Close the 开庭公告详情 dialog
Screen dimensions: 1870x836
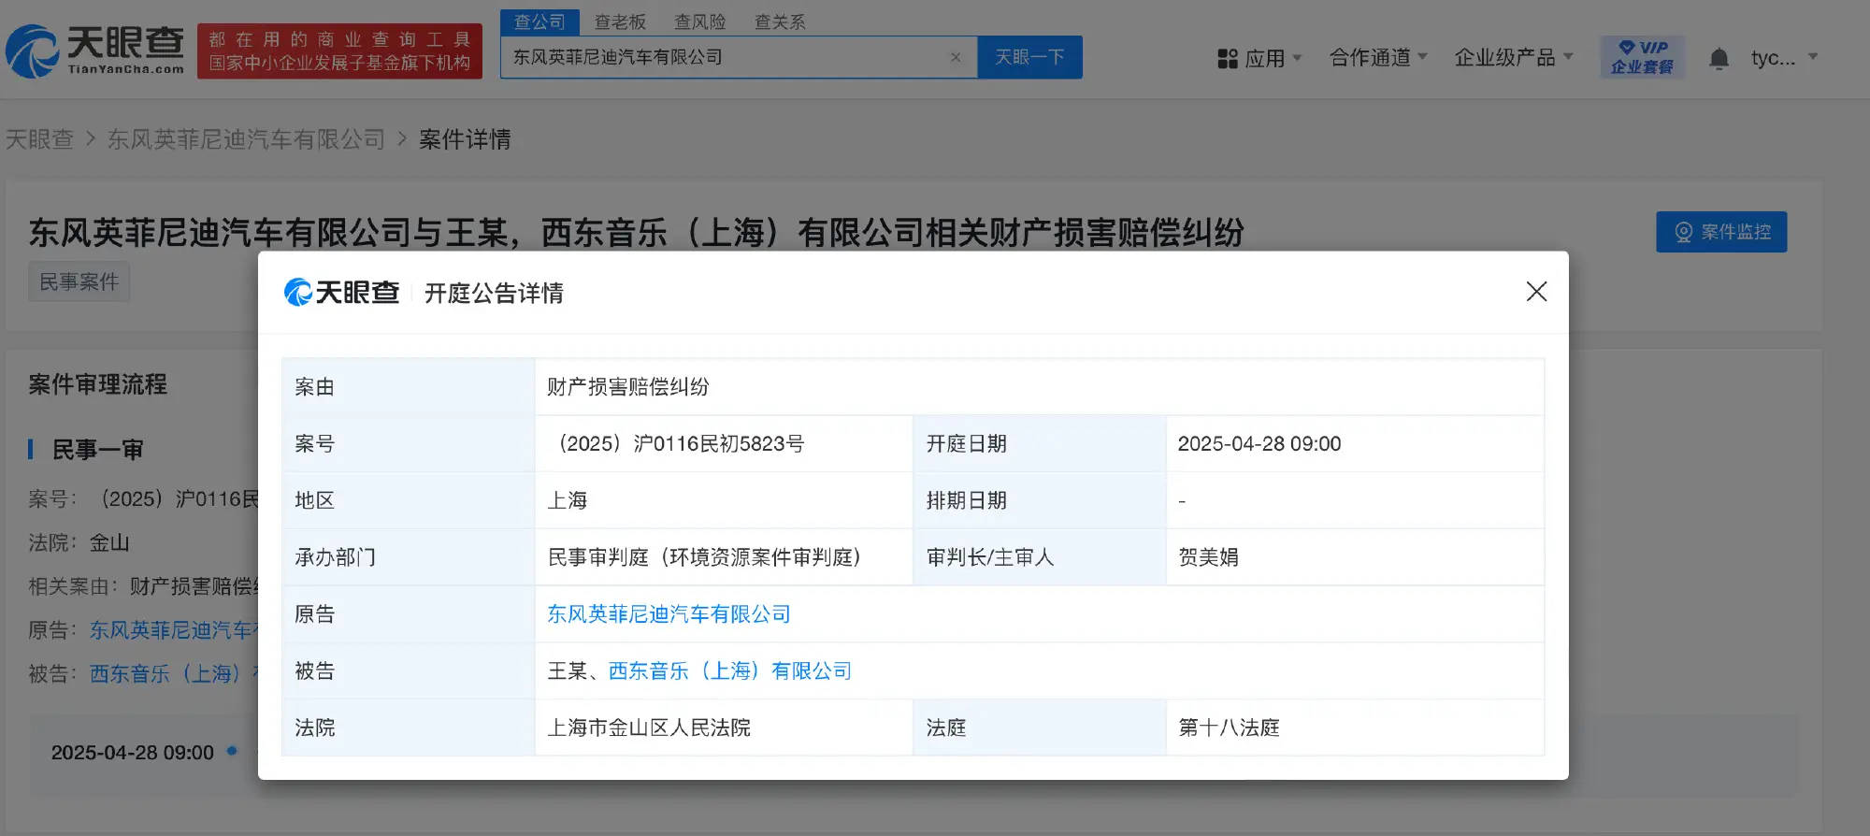click(1536, 292)
